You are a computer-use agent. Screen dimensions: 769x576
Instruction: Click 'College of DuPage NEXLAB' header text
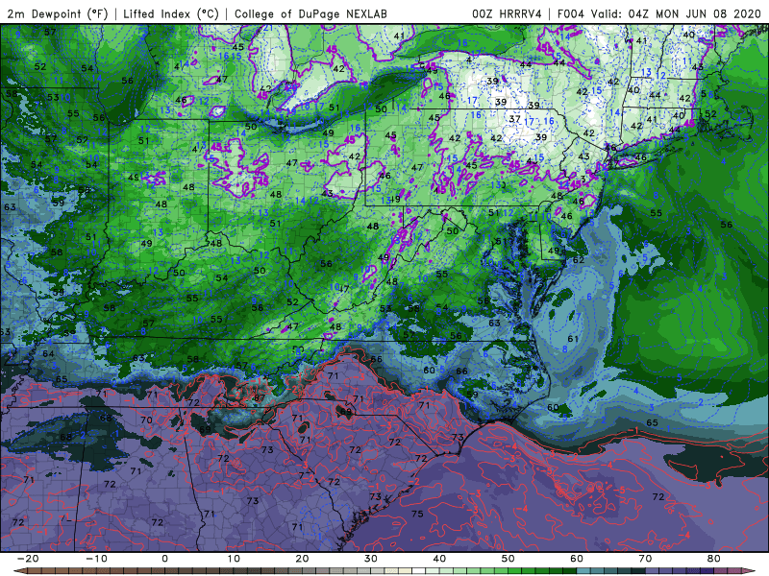(310, 13)
